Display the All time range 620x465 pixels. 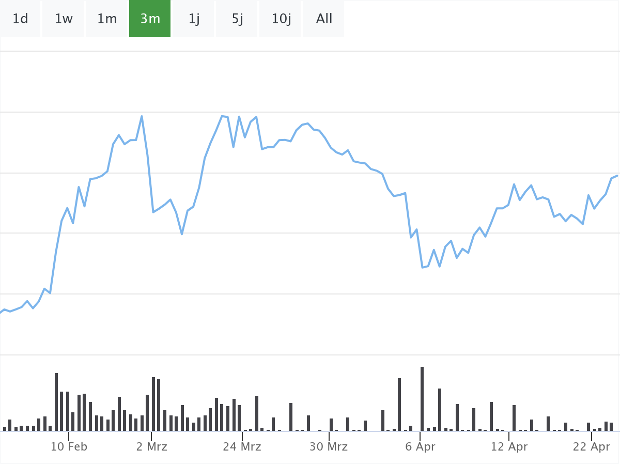click(324, 19)
